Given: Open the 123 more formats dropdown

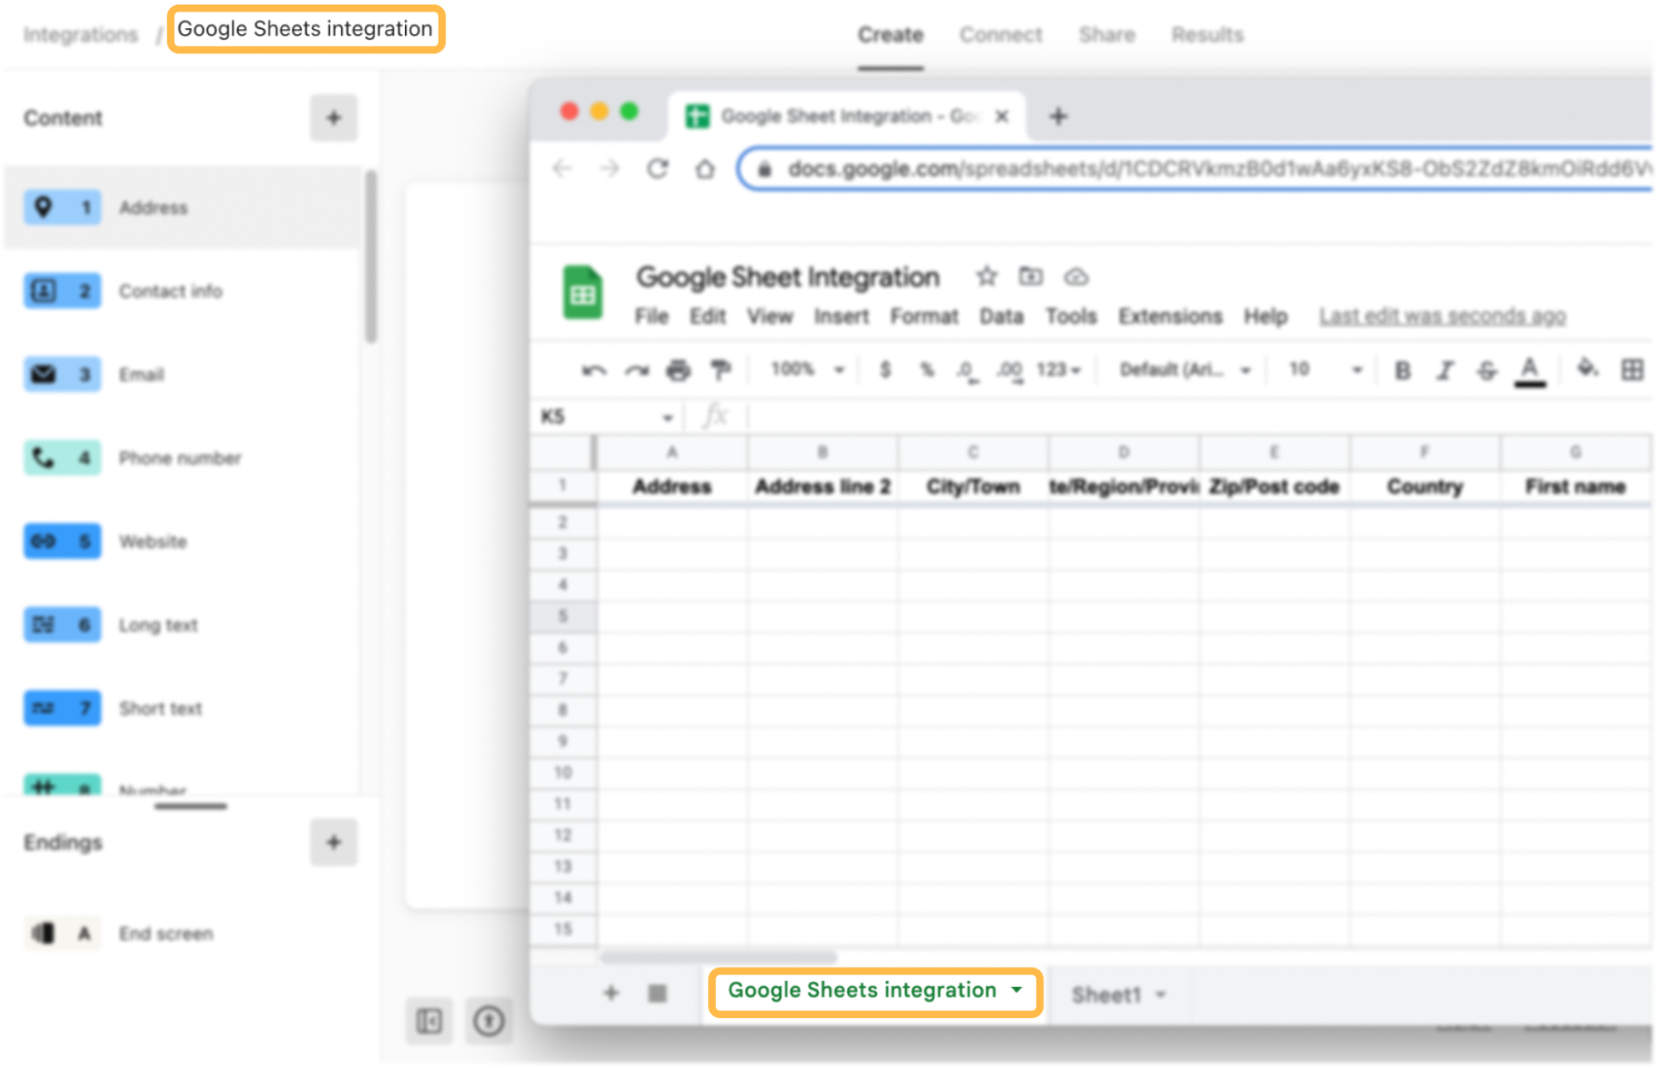Looking at the screenshot, I should tap(1059, 370).
